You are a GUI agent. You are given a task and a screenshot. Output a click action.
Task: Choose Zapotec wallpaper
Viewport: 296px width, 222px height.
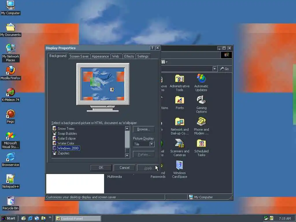tap(63, 153)
